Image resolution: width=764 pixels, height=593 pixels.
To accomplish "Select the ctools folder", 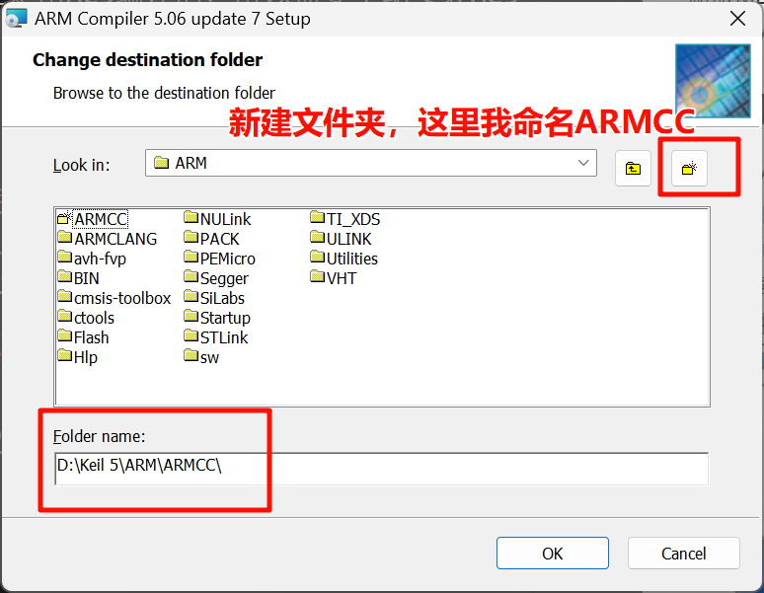I will [86, 318].
